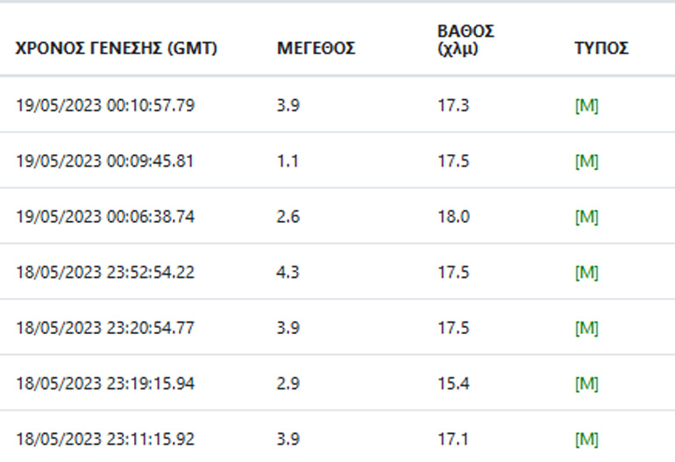Select the magnitude value 4.3
Viewport: 675px width, 462px height.
pos(288,273)
